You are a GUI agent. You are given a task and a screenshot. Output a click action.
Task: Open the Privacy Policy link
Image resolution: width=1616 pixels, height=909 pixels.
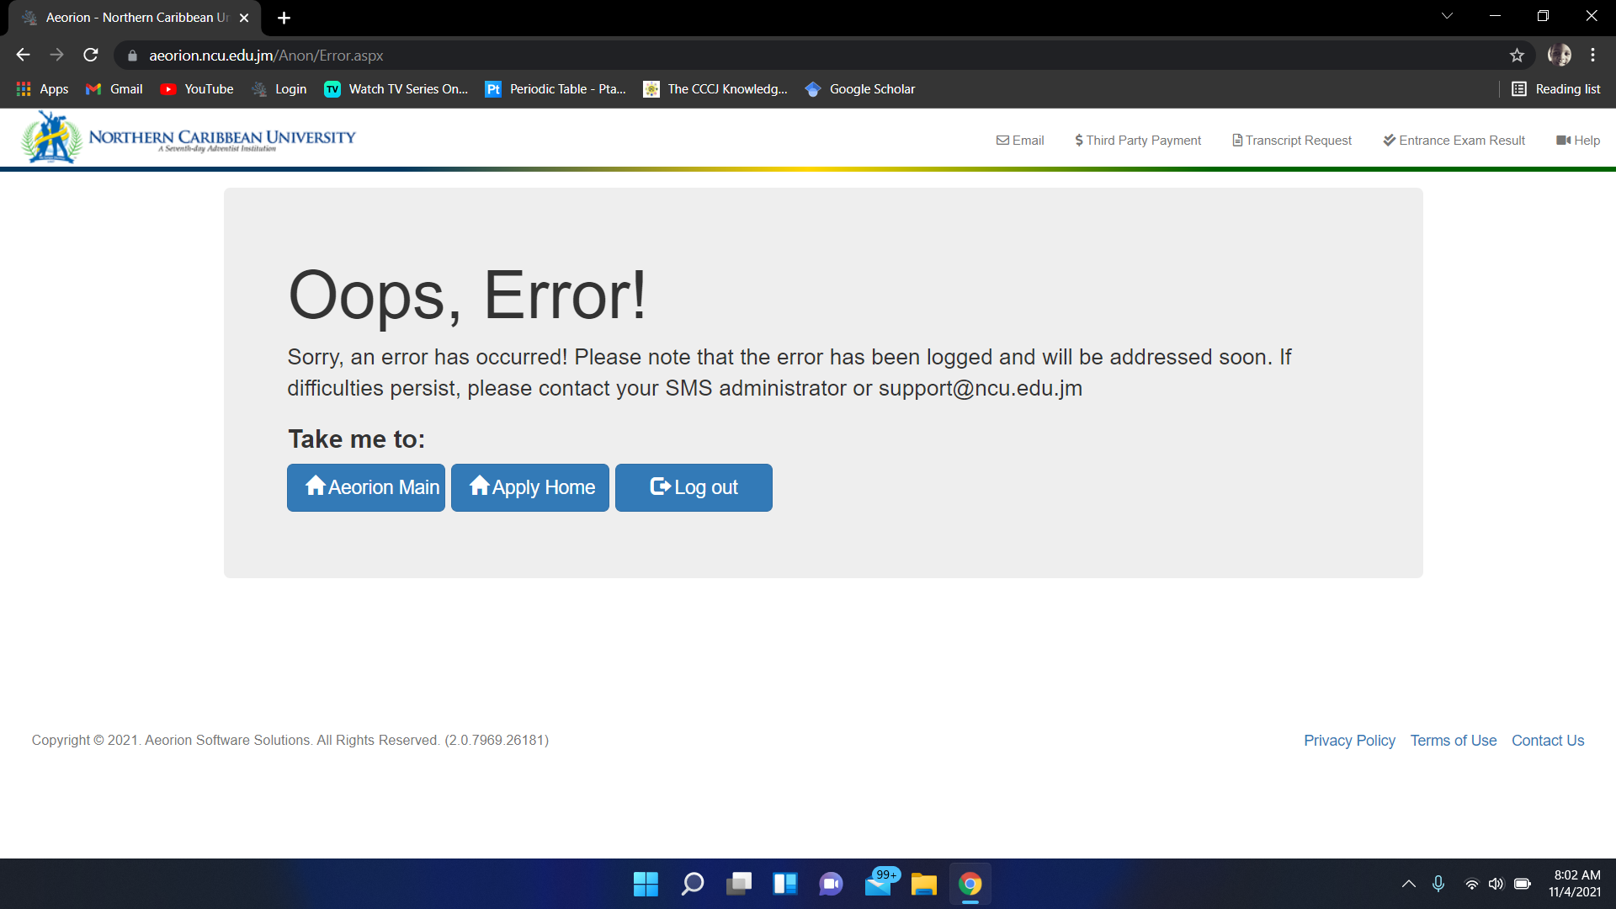1349,741
